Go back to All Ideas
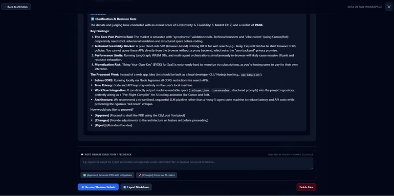This screenshot has width=394, height=196. [x=16, y=7]
